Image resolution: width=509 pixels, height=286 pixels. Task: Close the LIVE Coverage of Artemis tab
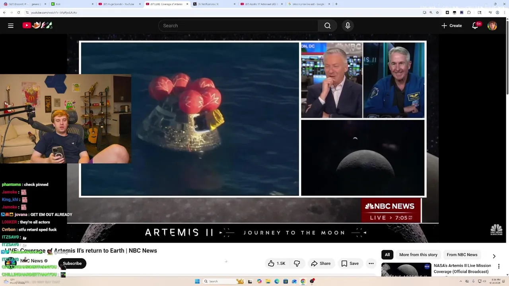(x=187, y=4)
